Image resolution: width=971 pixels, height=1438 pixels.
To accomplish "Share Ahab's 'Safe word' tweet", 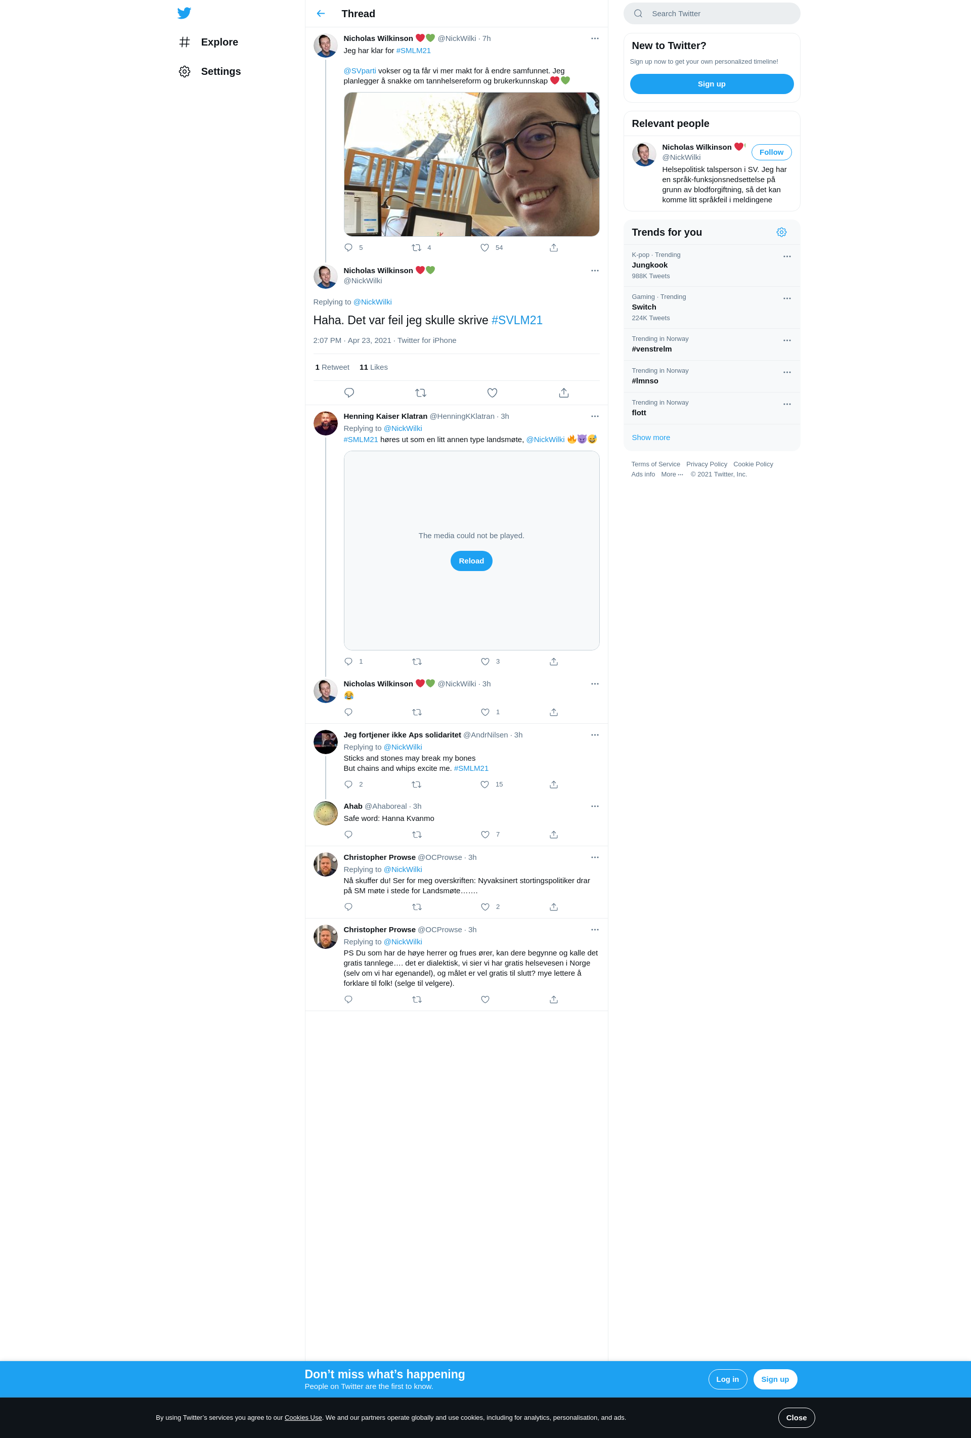I will point(554,835).
